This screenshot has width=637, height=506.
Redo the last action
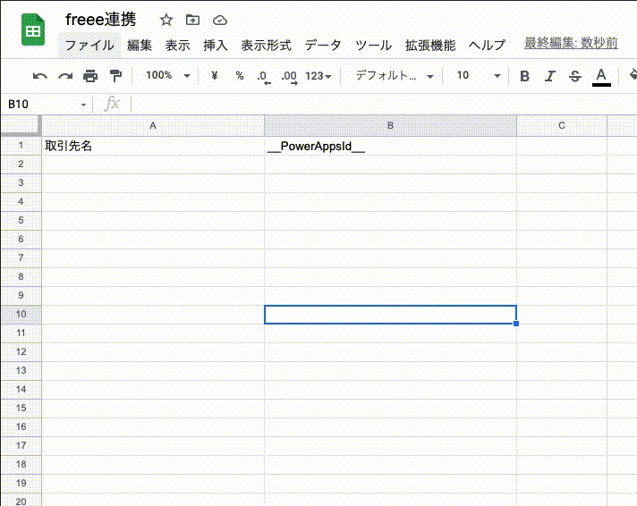[65, 76]
